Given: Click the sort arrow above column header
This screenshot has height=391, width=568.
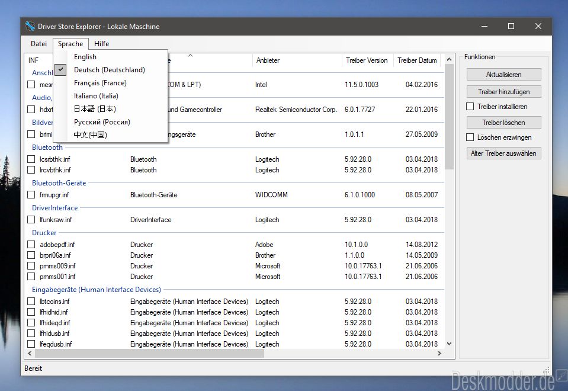Looking at the screenshot, I should click(190, 56).
